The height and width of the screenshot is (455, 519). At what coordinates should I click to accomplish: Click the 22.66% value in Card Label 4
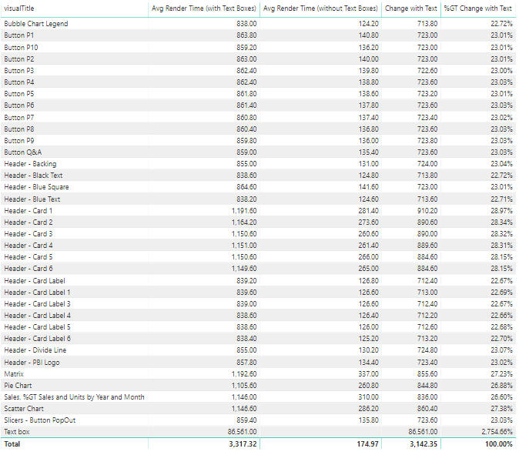pos(502,316)
